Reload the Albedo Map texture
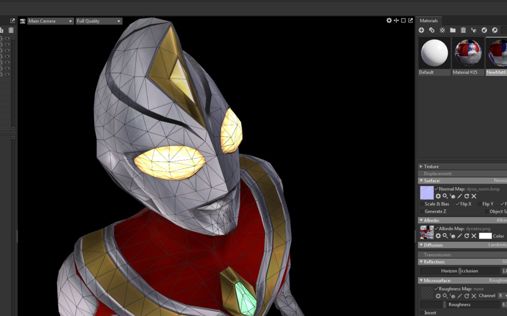507x316 pixels. click(467, 236)
